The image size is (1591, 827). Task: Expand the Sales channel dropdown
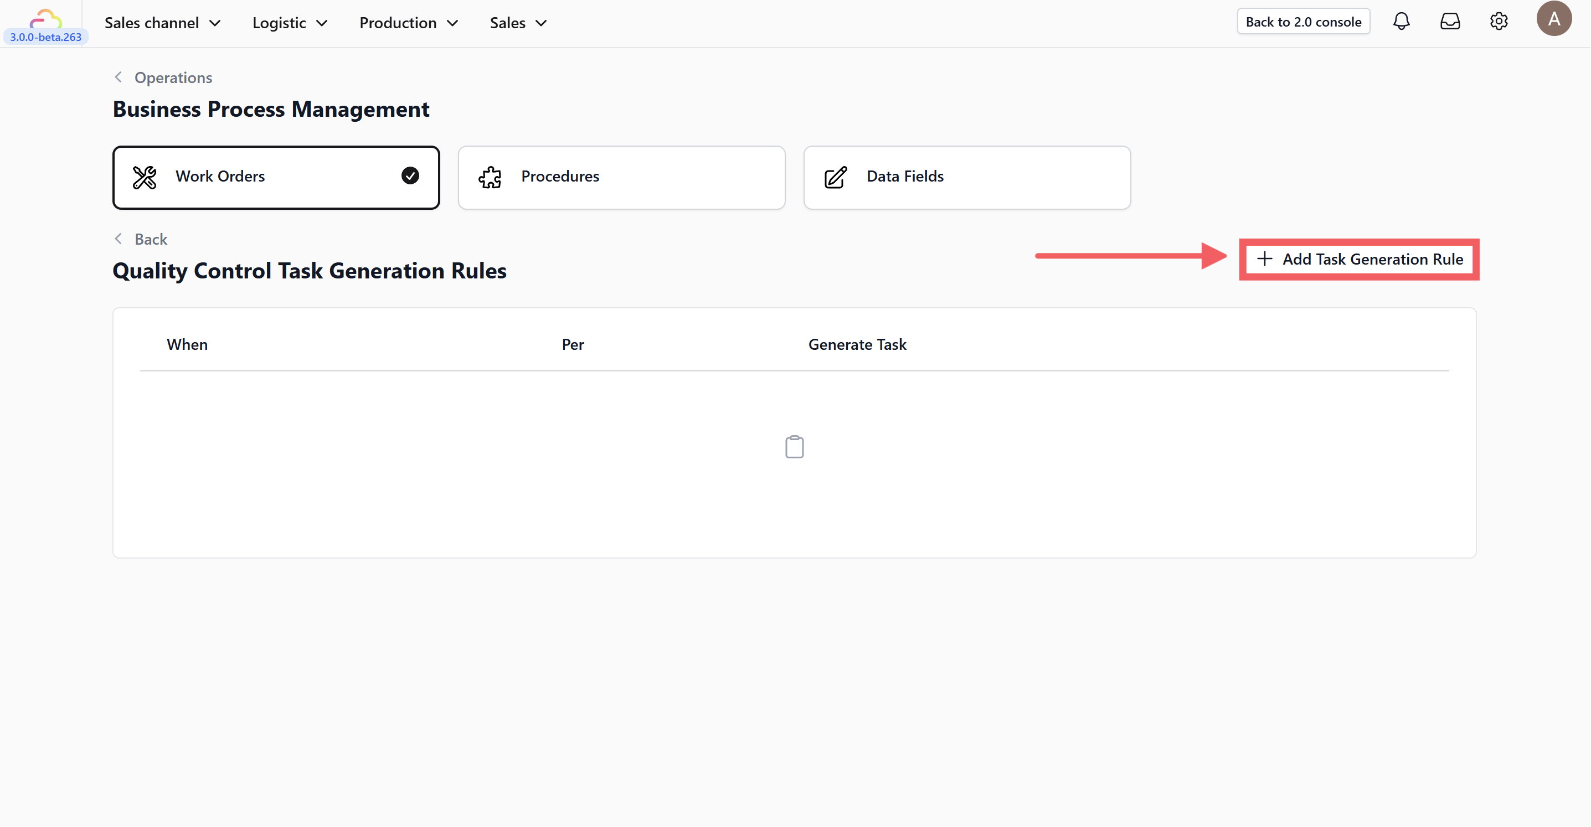click(162, 23)
